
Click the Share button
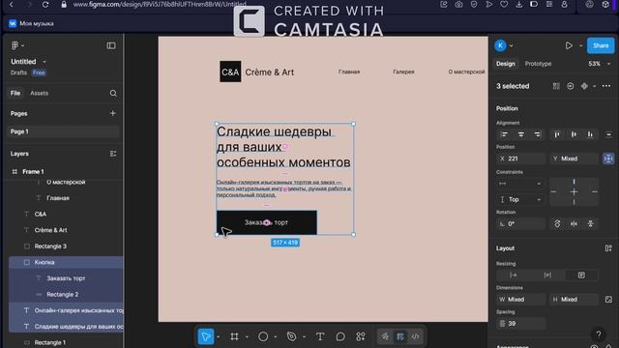[601, 45]
